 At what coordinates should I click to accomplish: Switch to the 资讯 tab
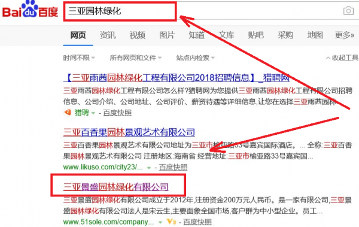pos(108,35)
